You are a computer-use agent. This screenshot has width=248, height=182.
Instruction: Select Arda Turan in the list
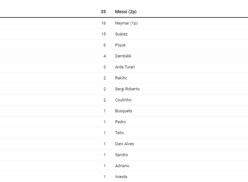pyautogui.click(x=125, y=67)
